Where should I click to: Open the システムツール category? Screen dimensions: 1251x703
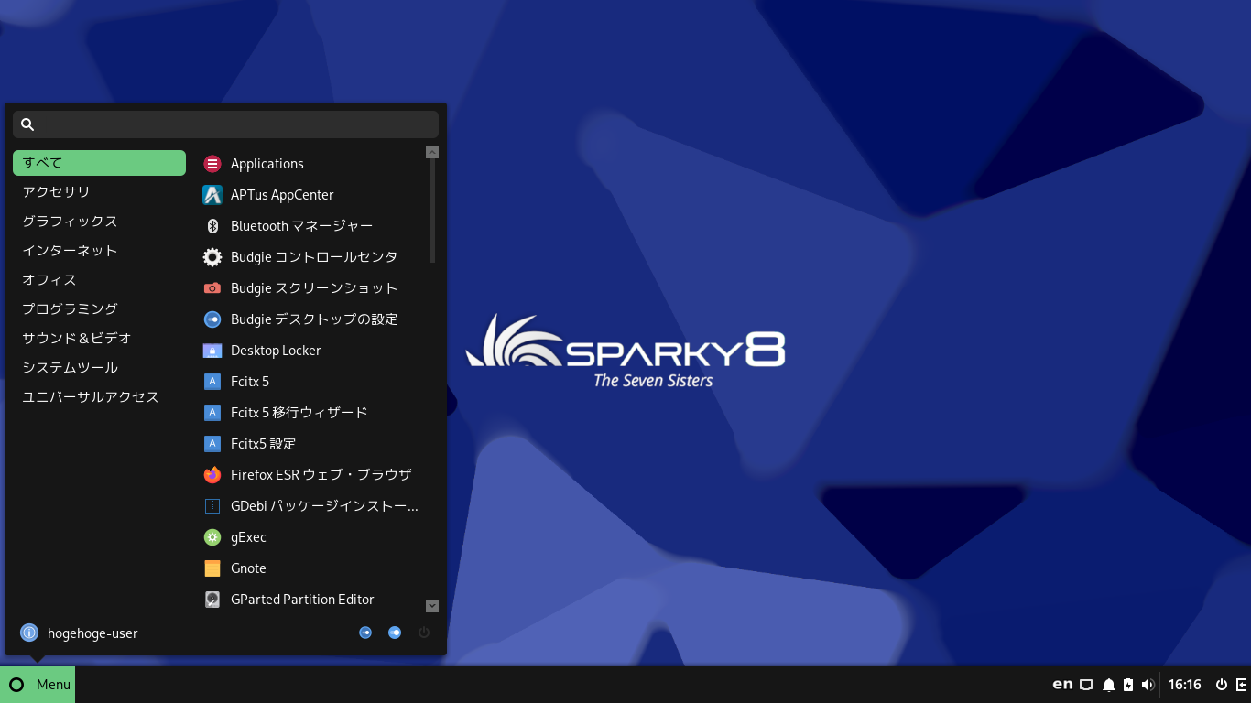pyautogui.click(x=99, y=368)
